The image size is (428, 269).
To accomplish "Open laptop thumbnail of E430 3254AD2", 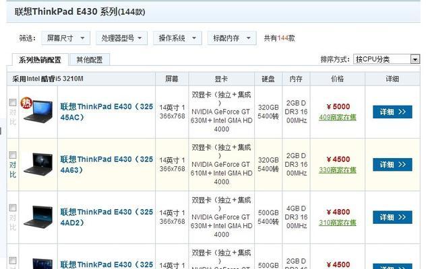I will (38, 217).
